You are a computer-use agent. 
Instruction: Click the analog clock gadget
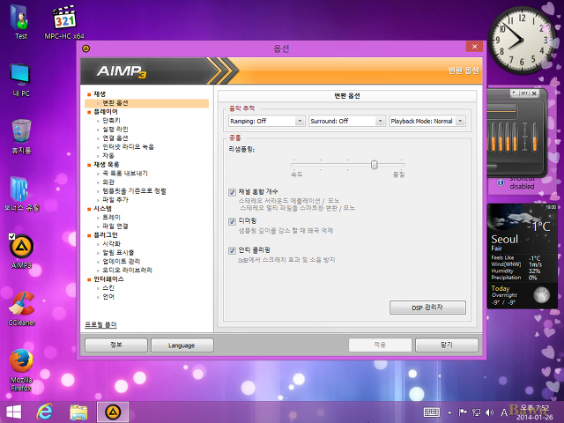pos(521,40)
